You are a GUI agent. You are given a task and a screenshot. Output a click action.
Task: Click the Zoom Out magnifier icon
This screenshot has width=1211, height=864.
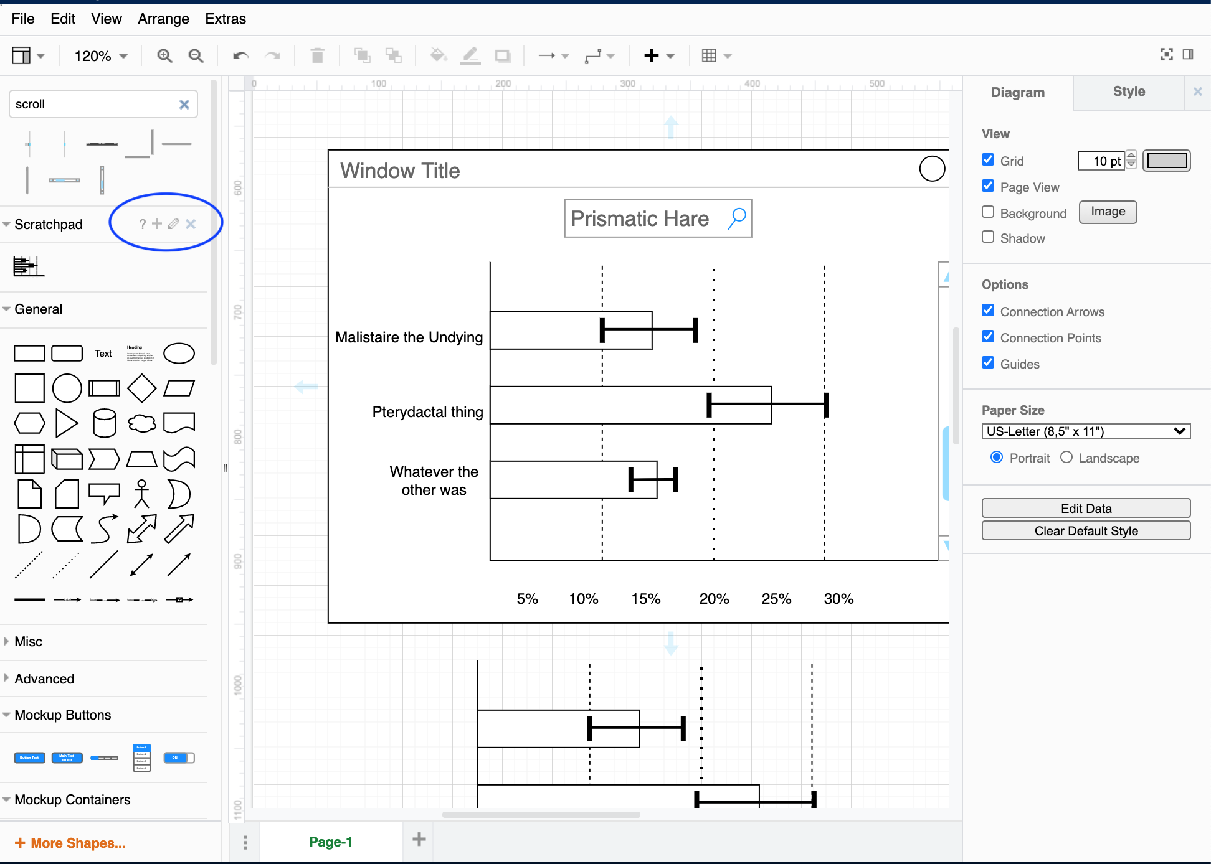click(196, 56)
